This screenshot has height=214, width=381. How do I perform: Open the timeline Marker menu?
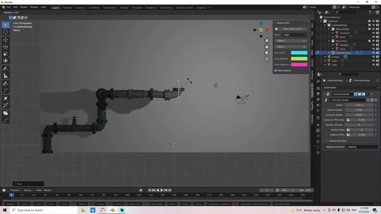coord(48,190)
